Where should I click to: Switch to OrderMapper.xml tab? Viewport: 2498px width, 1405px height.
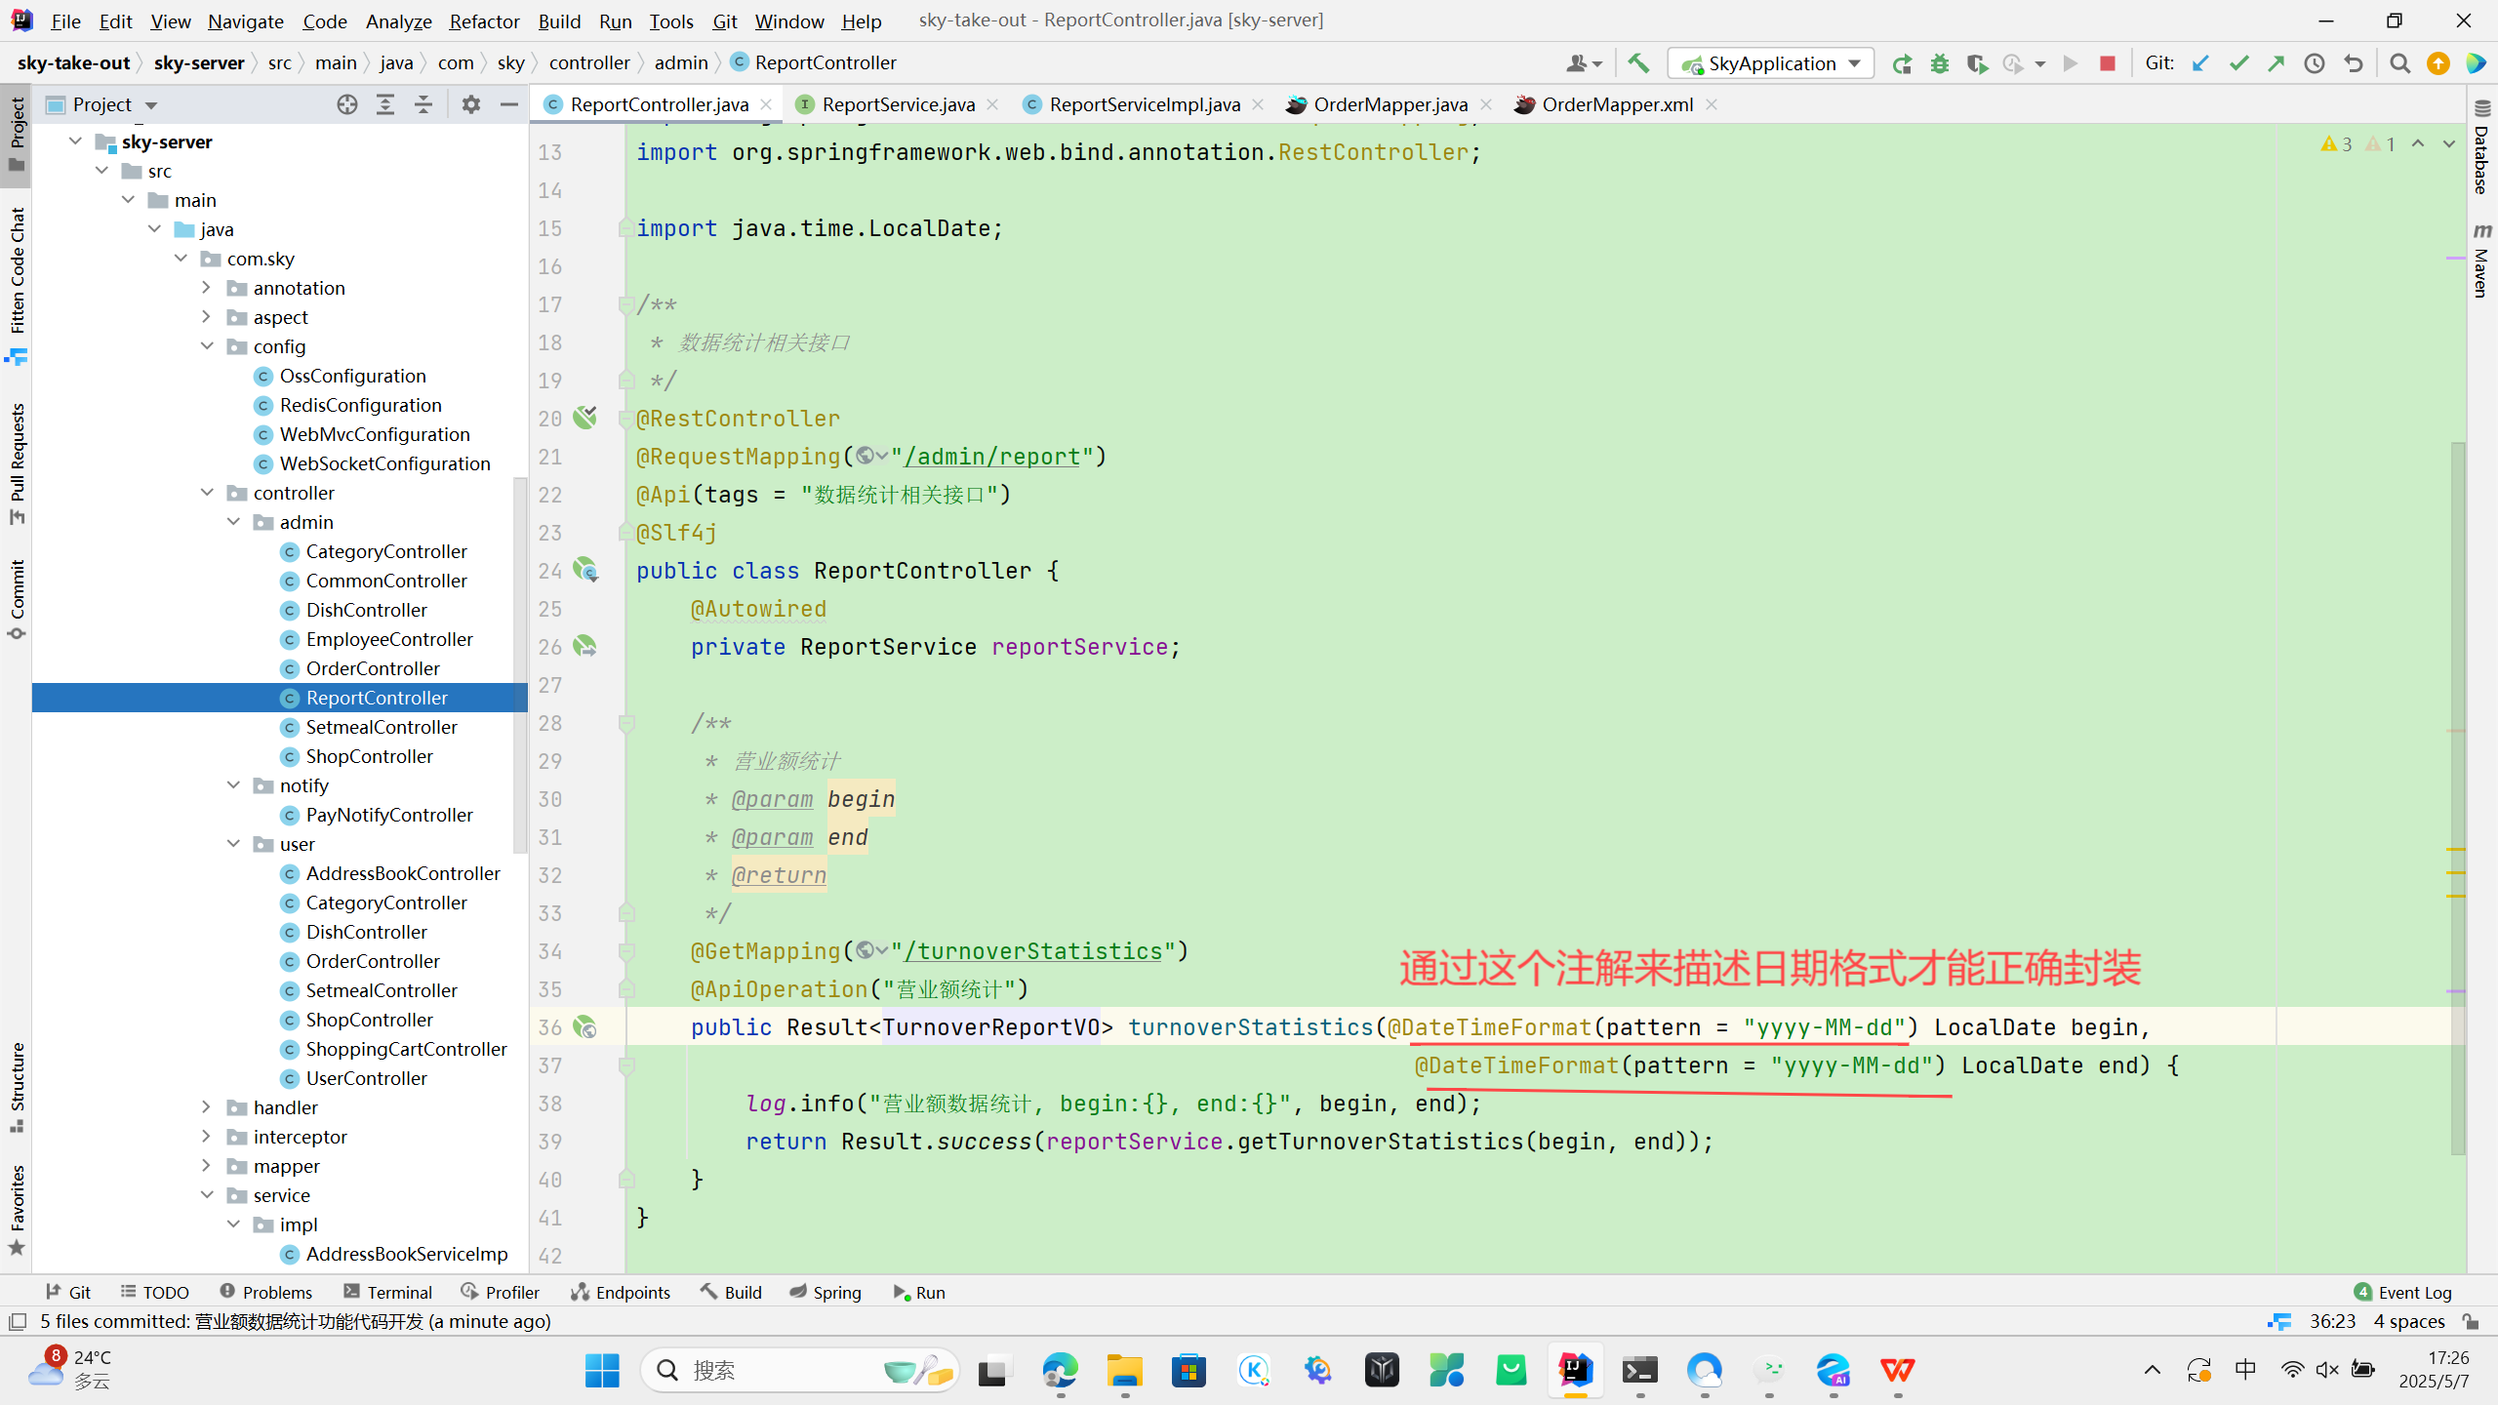click(x=1616, y=104)
